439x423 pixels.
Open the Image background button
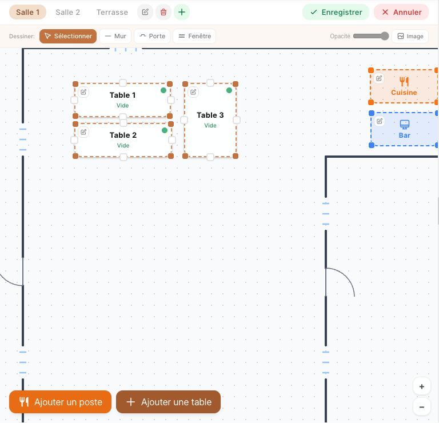(x=410, y=36)
